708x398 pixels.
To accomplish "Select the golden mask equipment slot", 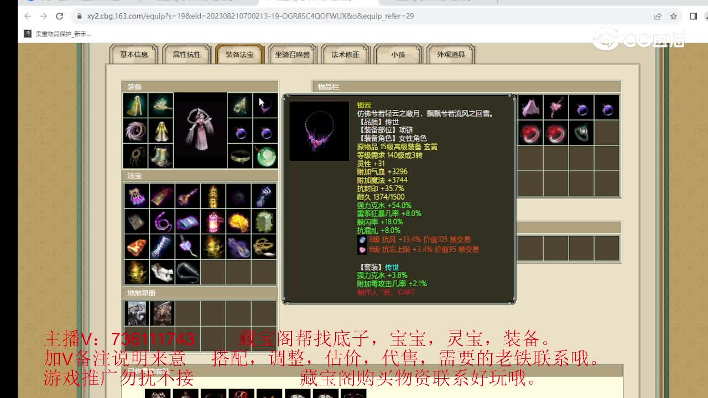I will pyautogui.click(x=240, y=106).
